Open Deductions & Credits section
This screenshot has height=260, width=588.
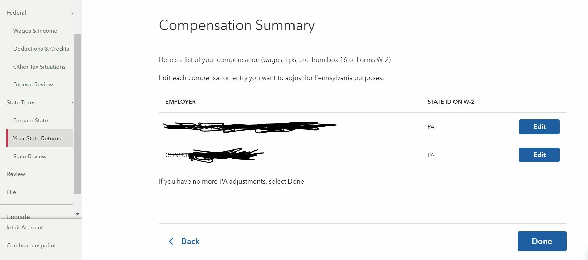41,49
